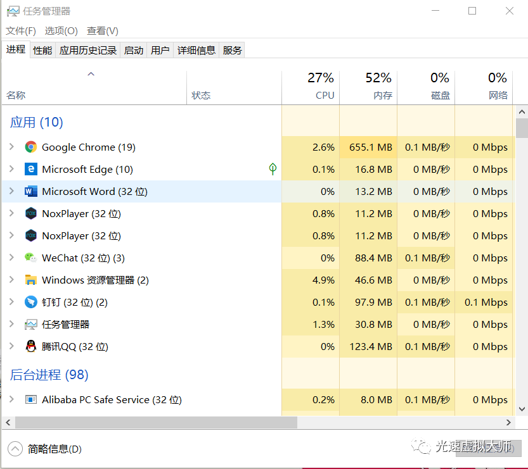This screenshot has width=528, height=469.
Task: Expand the Microsoft Edge (10) process group
Action: point(11,169)
